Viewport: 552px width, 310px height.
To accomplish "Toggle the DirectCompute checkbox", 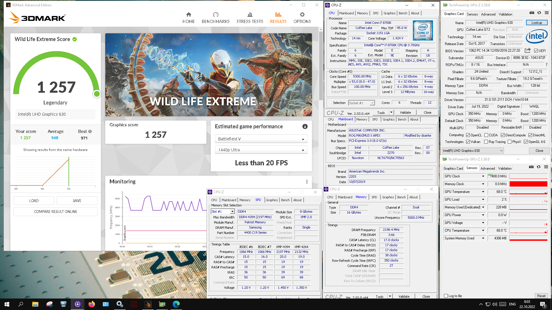I will (x=503, y=135).
